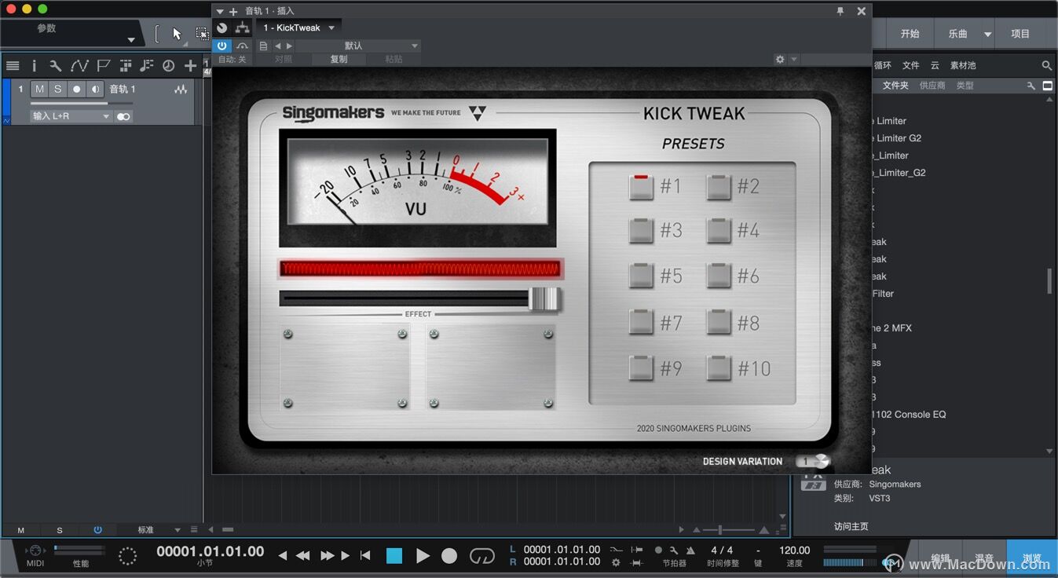Switch to the 开始 page
The height and width of the screenshot is (578, 1058).
[910, 34]
